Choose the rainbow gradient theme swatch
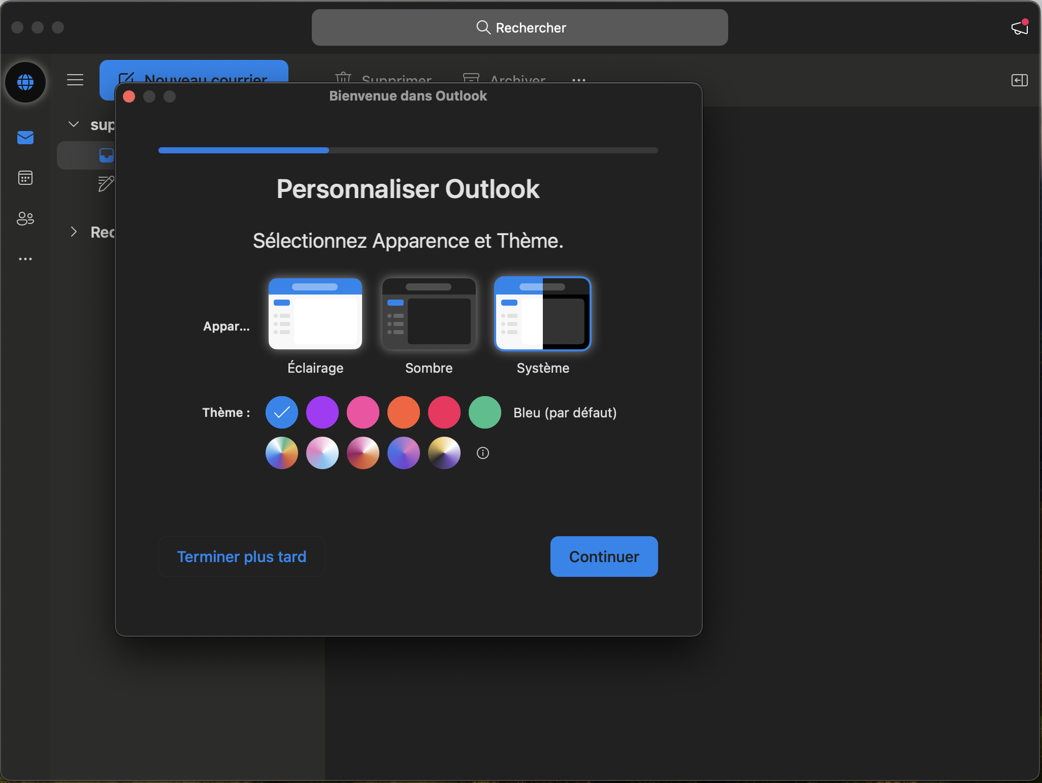This screenshot has height=783, width=1042. (282, 453)
